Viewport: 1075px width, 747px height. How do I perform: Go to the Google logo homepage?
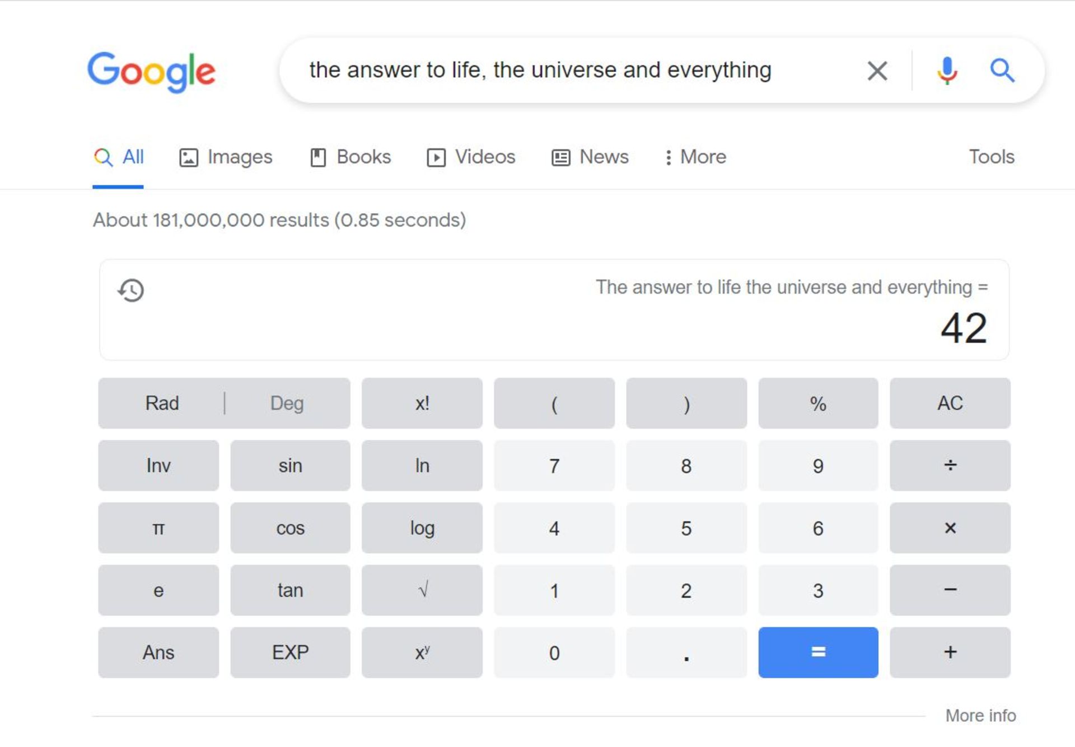point(151,72)
